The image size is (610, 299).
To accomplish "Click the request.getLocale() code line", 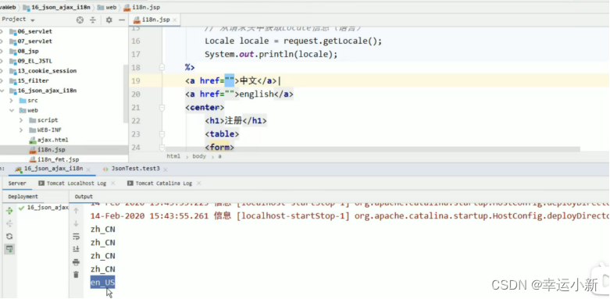I will [x=294, y=41].
